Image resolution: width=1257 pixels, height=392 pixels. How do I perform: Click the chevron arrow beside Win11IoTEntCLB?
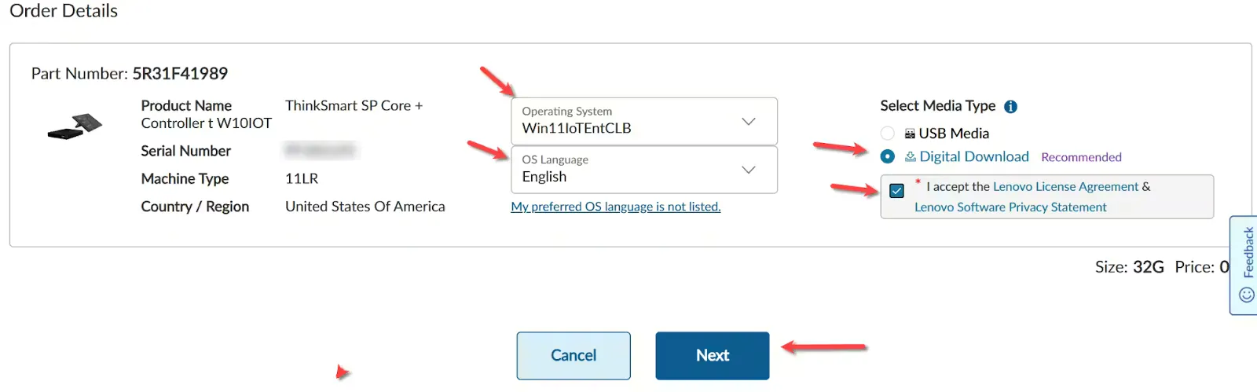749,121
